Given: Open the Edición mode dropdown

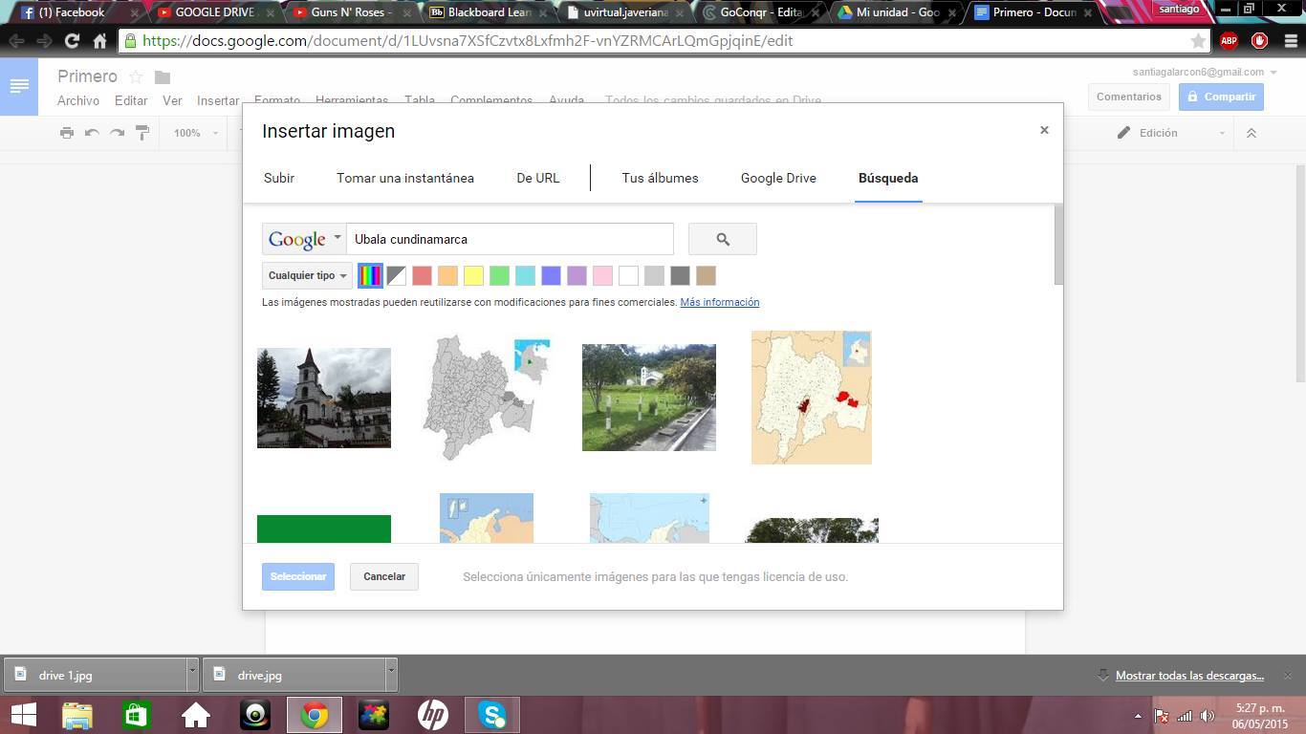Looking at the screenshot, I should point(1170,133).
